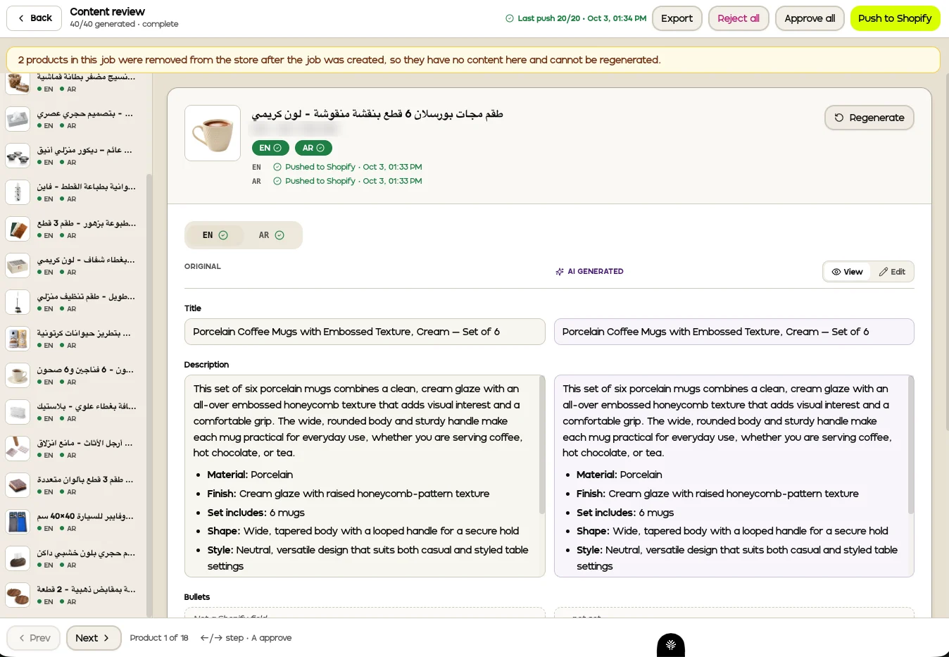Open the porcelain mug product thumbnail
The height and width of the screenshot is (657, 949).
click(213, 133)
